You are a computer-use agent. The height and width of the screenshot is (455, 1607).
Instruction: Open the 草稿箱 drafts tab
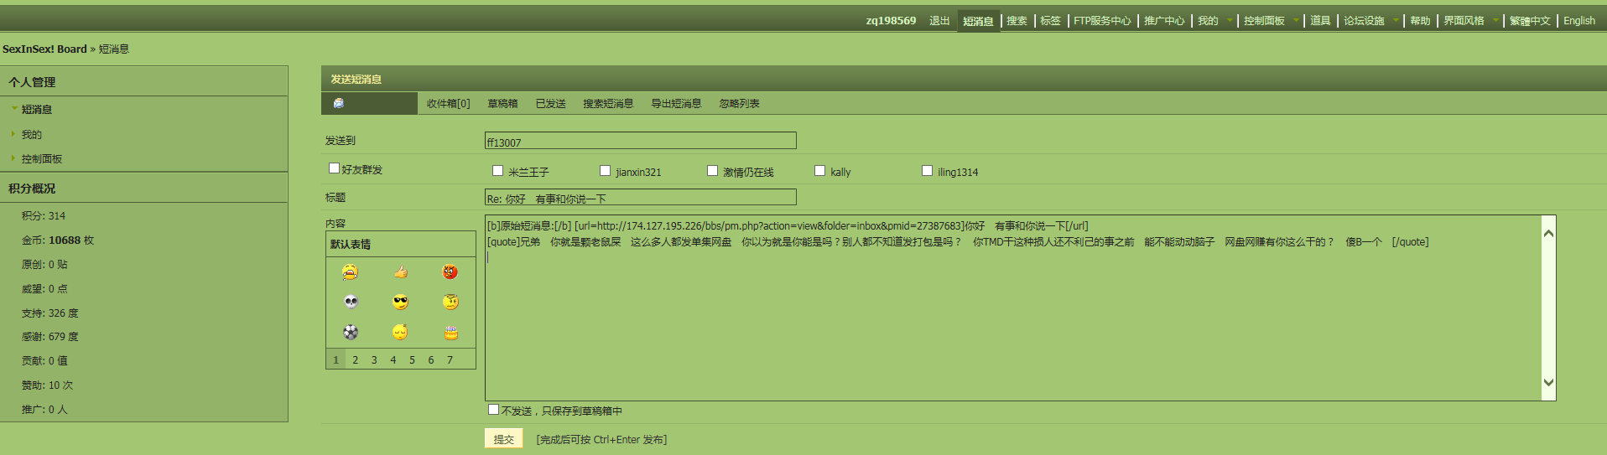502,104
